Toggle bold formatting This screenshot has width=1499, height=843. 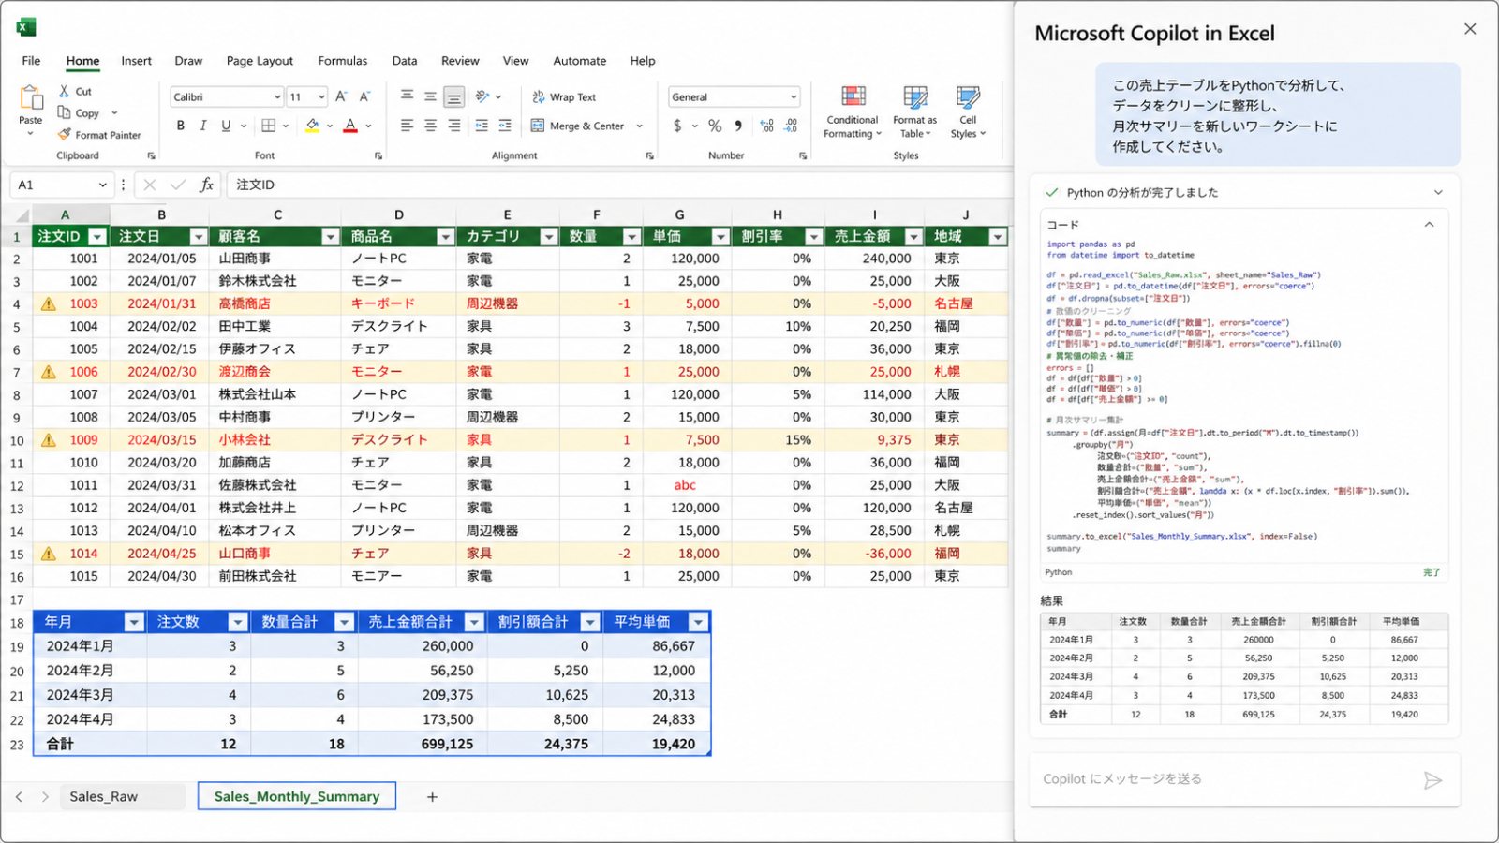180,126
